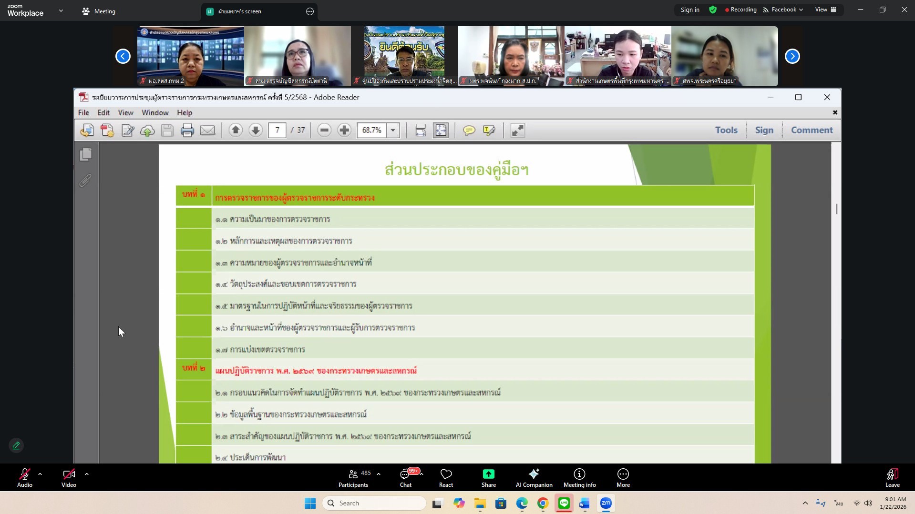The width and height of the screenshot is (915, 514).
Task: Open the page thumbnails panel icon
Action: (86, 154)
